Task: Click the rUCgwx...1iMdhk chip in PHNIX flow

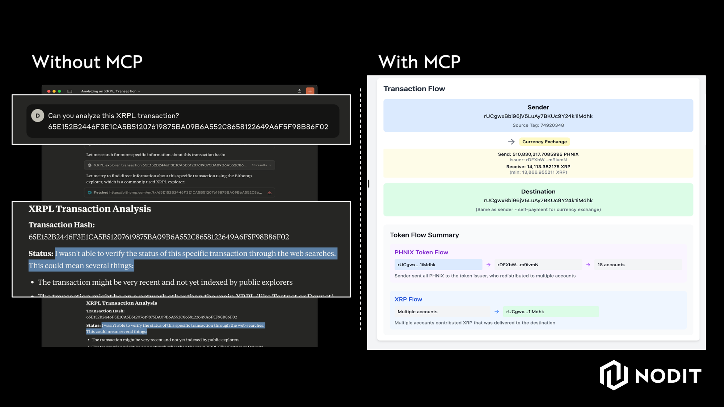Action: point(438,265)
